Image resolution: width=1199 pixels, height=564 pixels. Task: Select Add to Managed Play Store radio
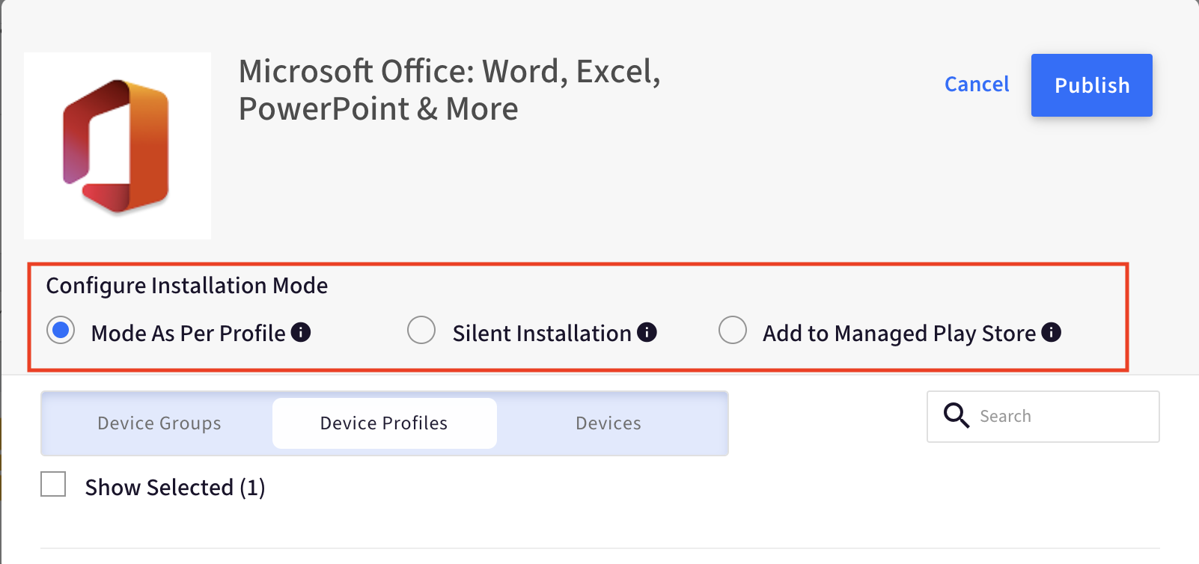[x=733, y=330]
